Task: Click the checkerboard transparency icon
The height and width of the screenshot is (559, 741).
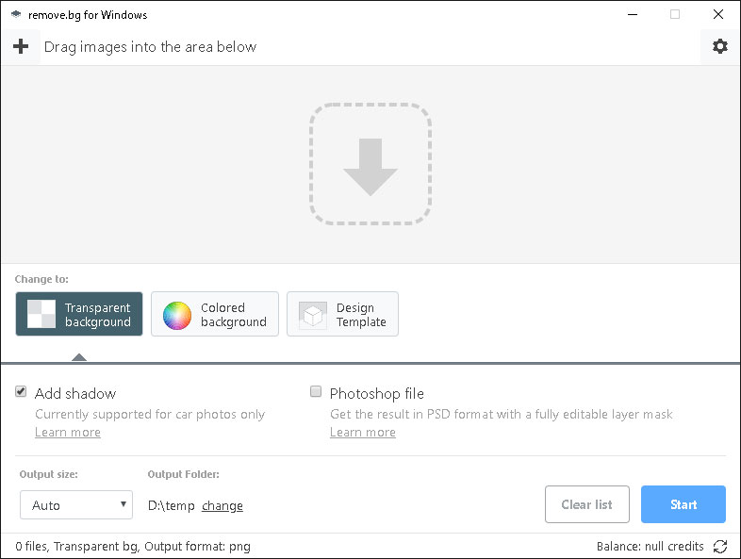Action: coord(41,314)
